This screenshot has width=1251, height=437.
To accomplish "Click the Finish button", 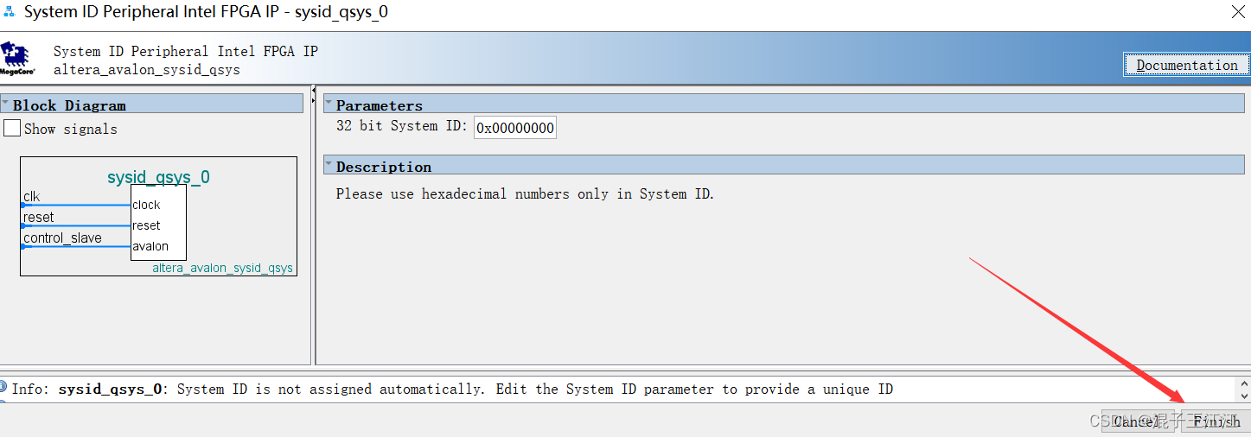I will (x=1216, y=421).
